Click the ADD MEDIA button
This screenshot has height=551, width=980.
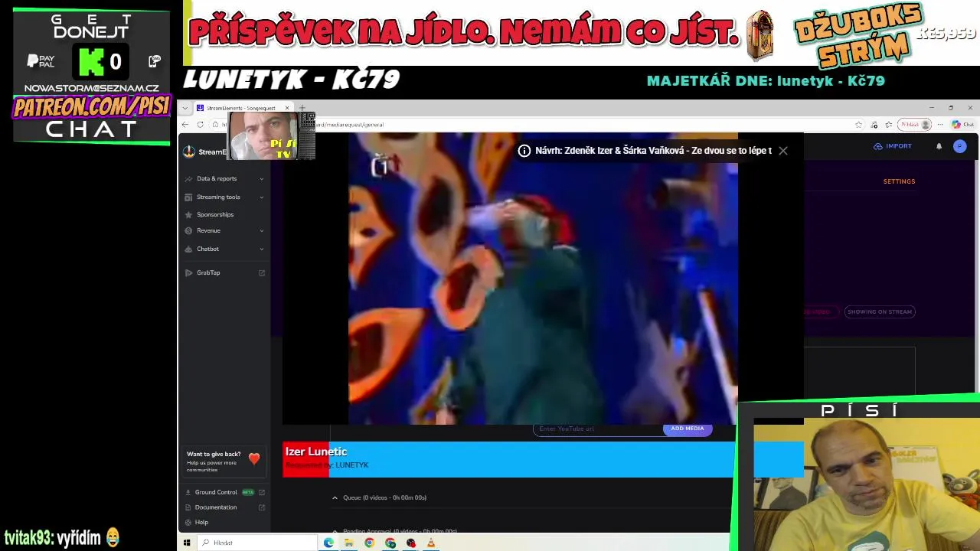tap(688, 429)
